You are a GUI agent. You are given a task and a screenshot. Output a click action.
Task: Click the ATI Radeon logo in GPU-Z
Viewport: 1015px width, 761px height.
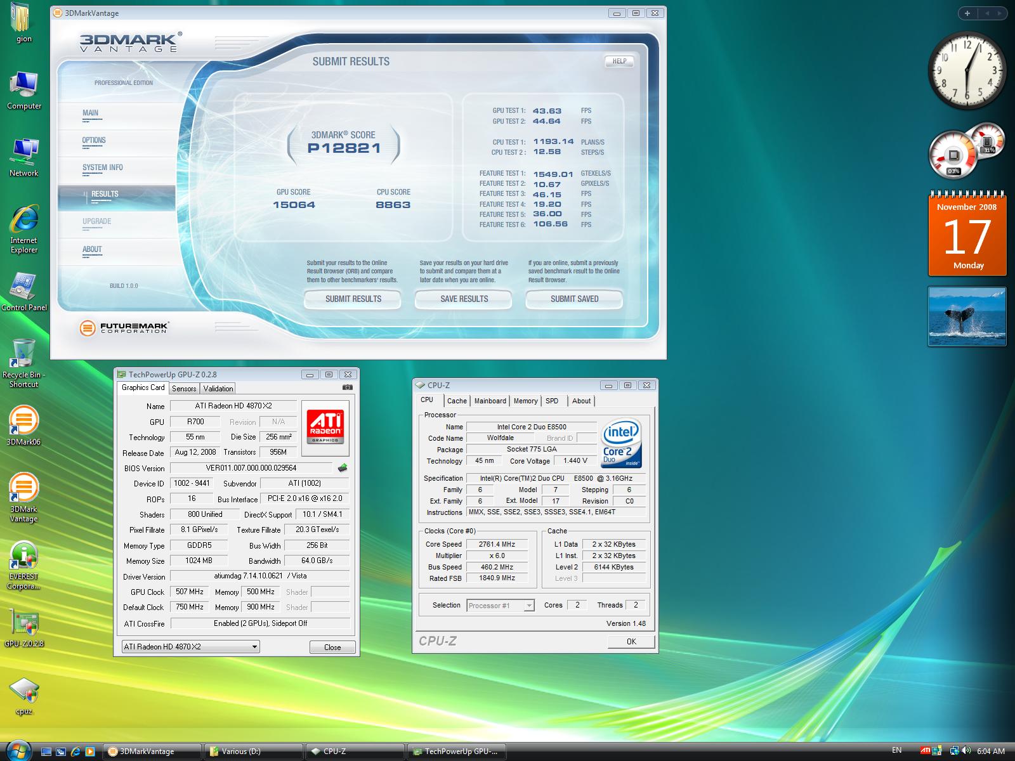point(325,427)
